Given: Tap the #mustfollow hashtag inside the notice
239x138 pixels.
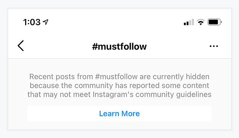Looking at the screenshot, I should [x=116, y=77].
